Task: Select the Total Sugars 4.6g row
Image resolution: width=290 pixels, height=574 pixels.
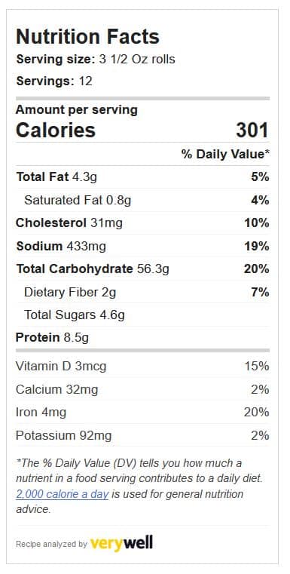Action: [x=142, y=315]
